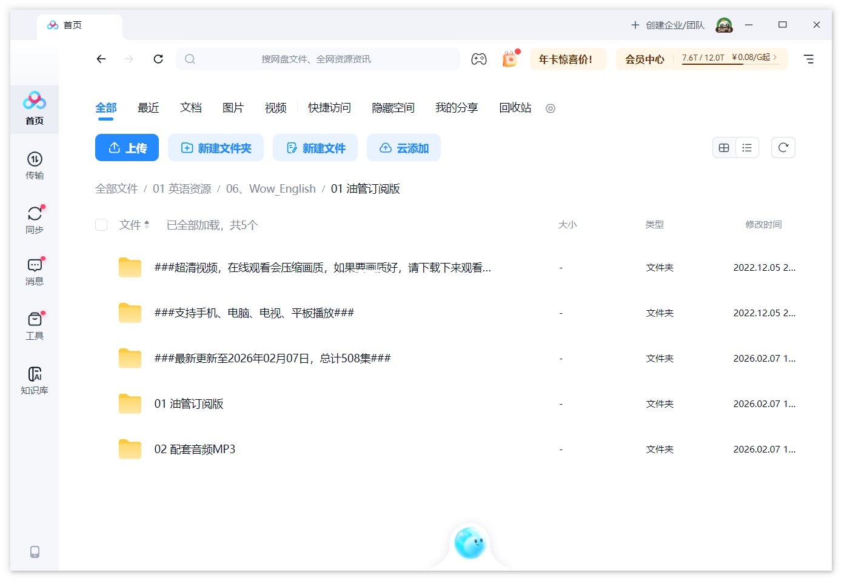
Task: Open the AI 知识库 sidebar icon
Action: point(35,379)
